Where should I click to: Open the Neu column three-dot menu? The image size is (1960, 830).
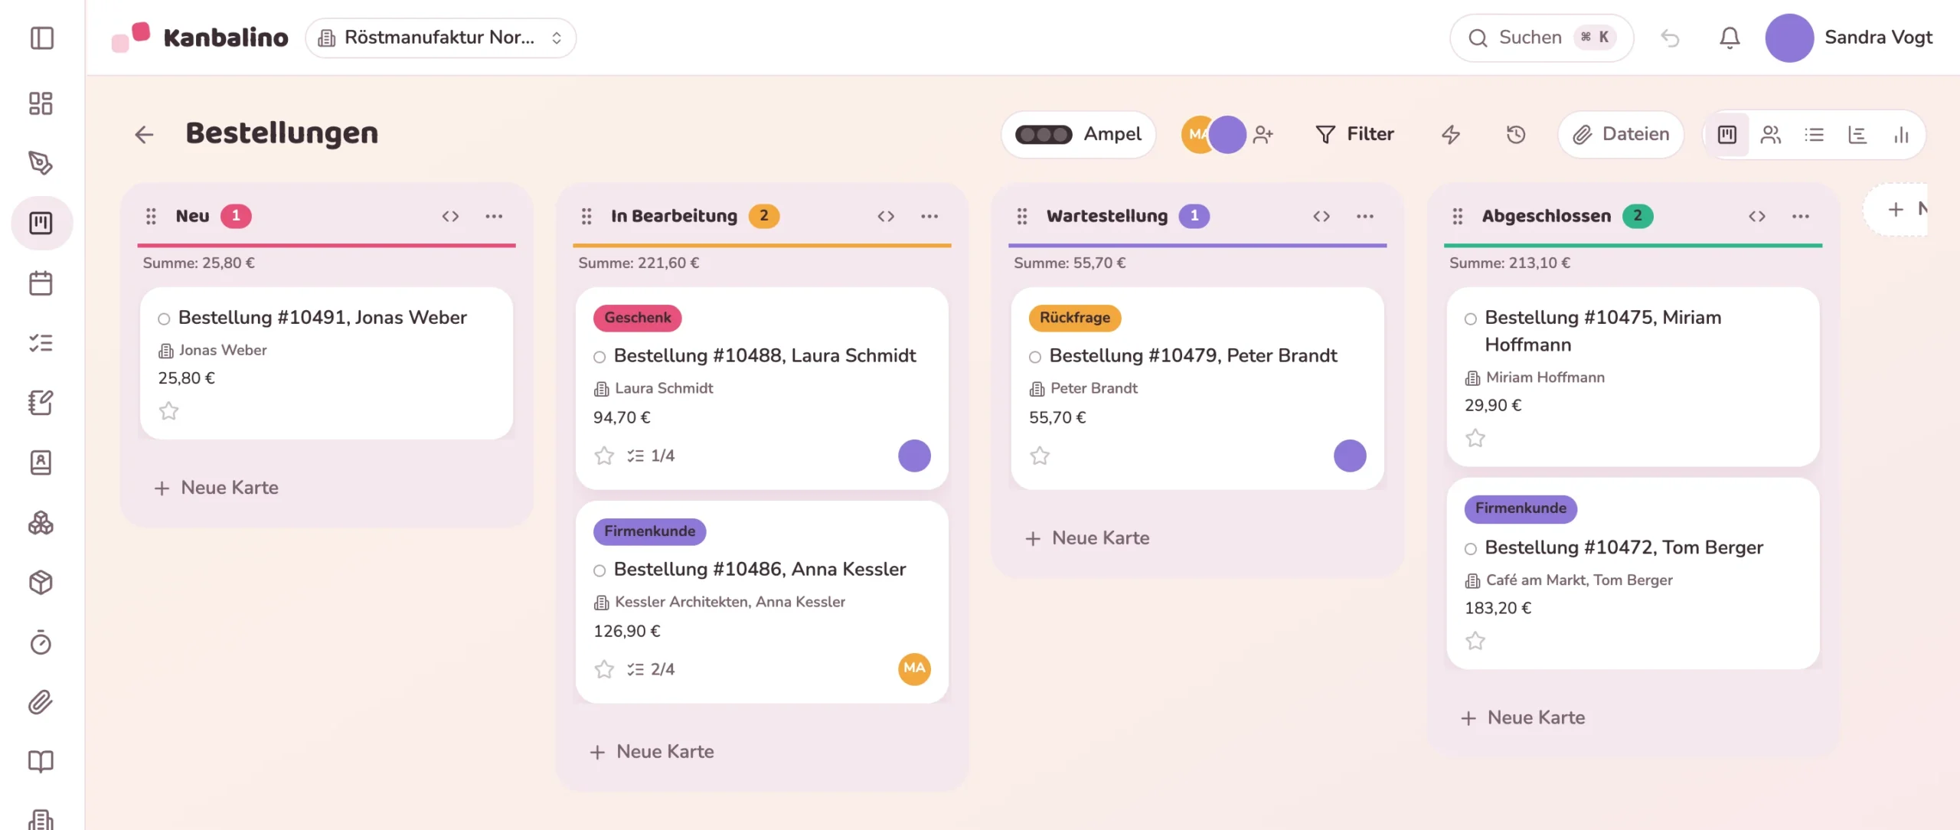(494, 216)
